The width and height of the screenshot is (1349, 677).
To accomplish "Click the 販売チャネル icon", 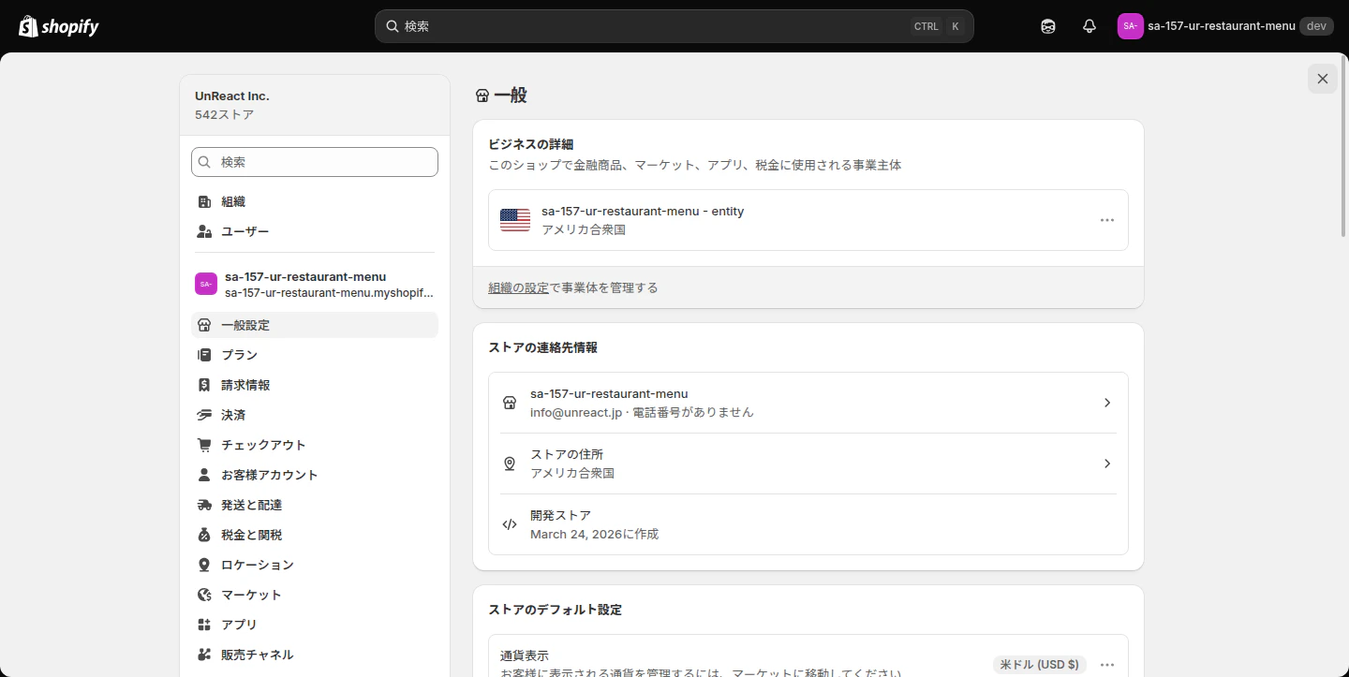I will click(x=204, y=655).
